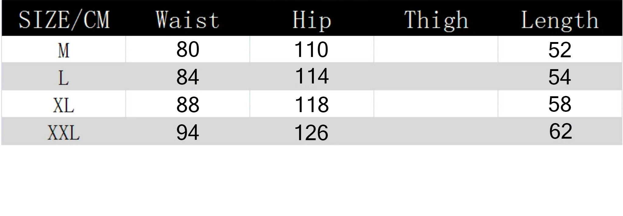Click hip value 110 for size M
Image resolution: width=623 pixels, height=216 pixels.
[x=311, y=49]
